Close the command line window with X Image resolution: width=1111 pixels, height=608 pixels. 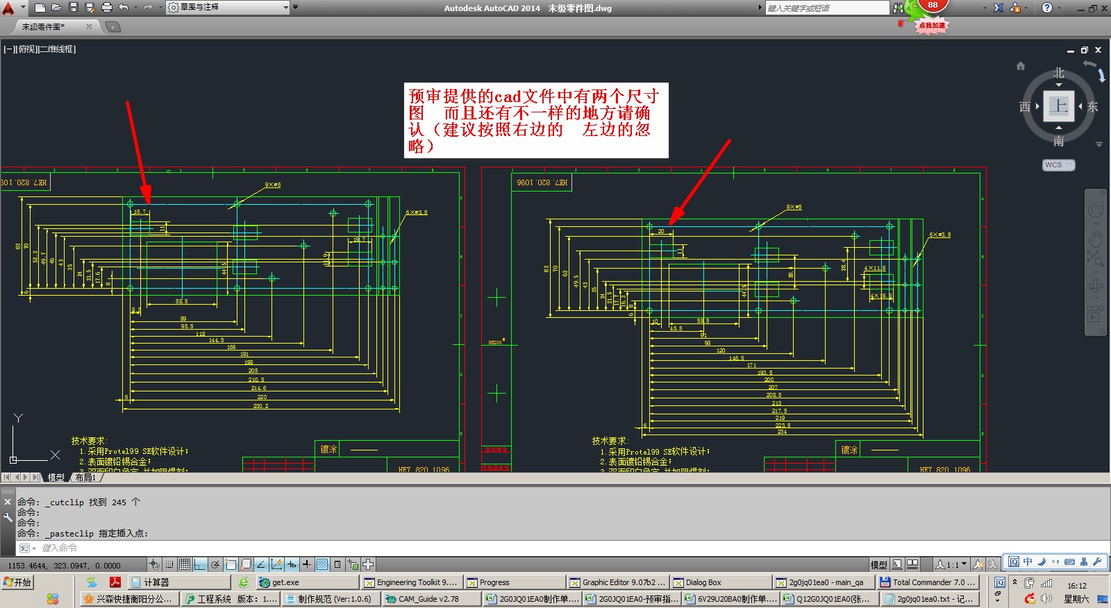8,502
